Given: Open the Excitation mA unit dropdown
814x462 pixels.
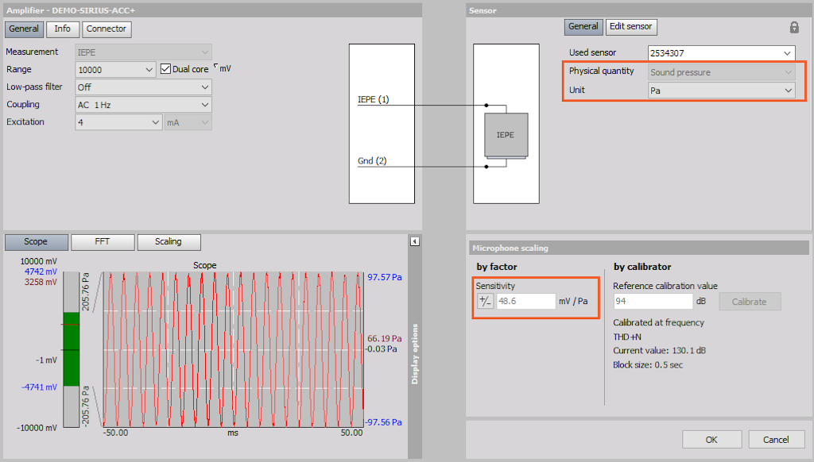Looking at the screenshot, I should [188, 122].
